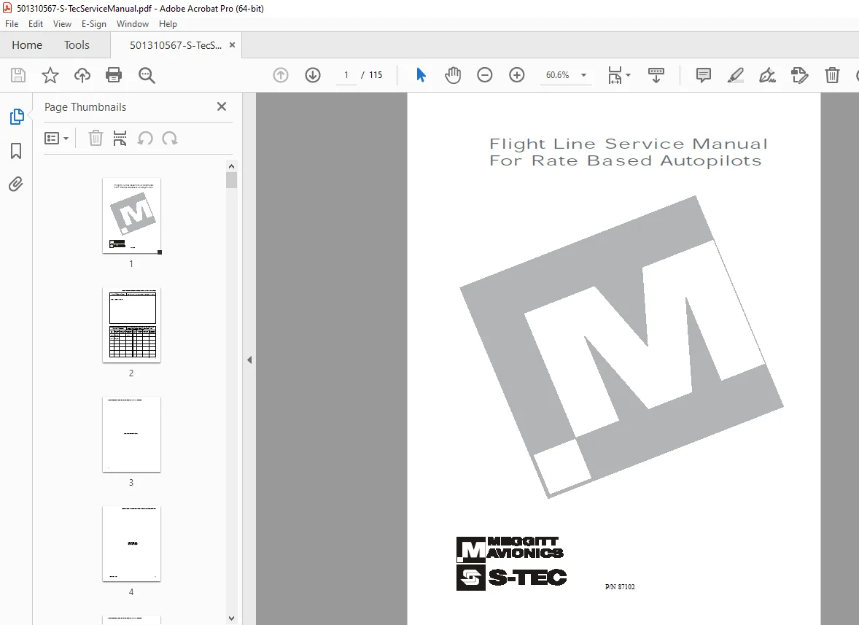Click the total page count '115'

tap(376, 75)
